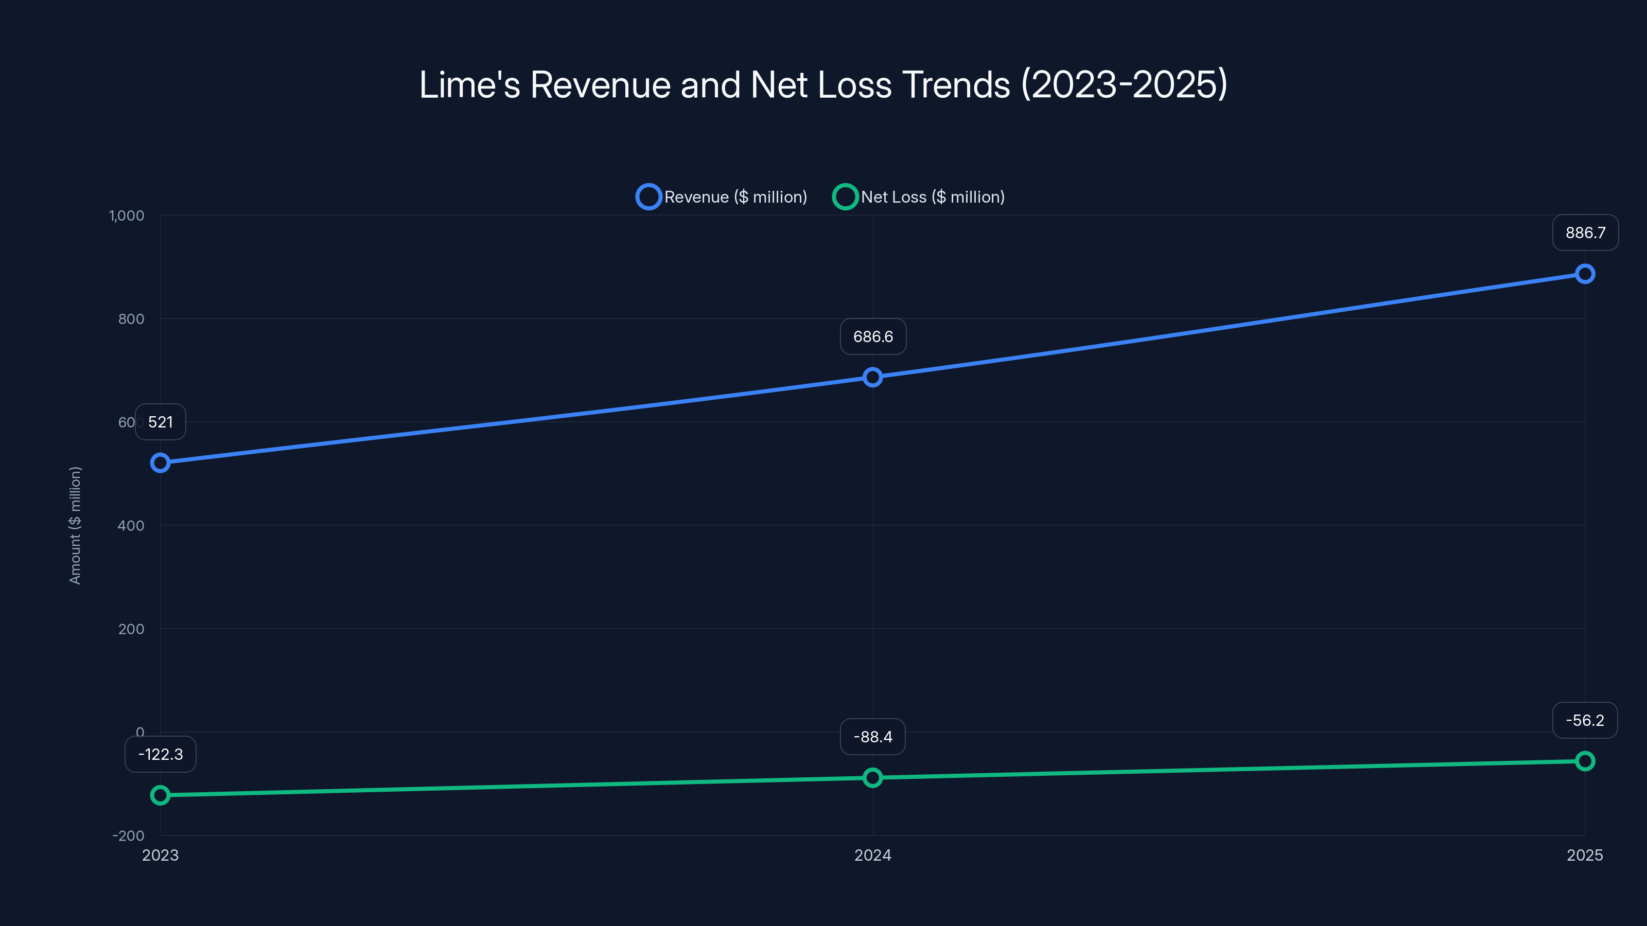Click the blue Revenue legend circle marker
The height and width of the screenshot is (926, 1647).
[x=649, y=197]
